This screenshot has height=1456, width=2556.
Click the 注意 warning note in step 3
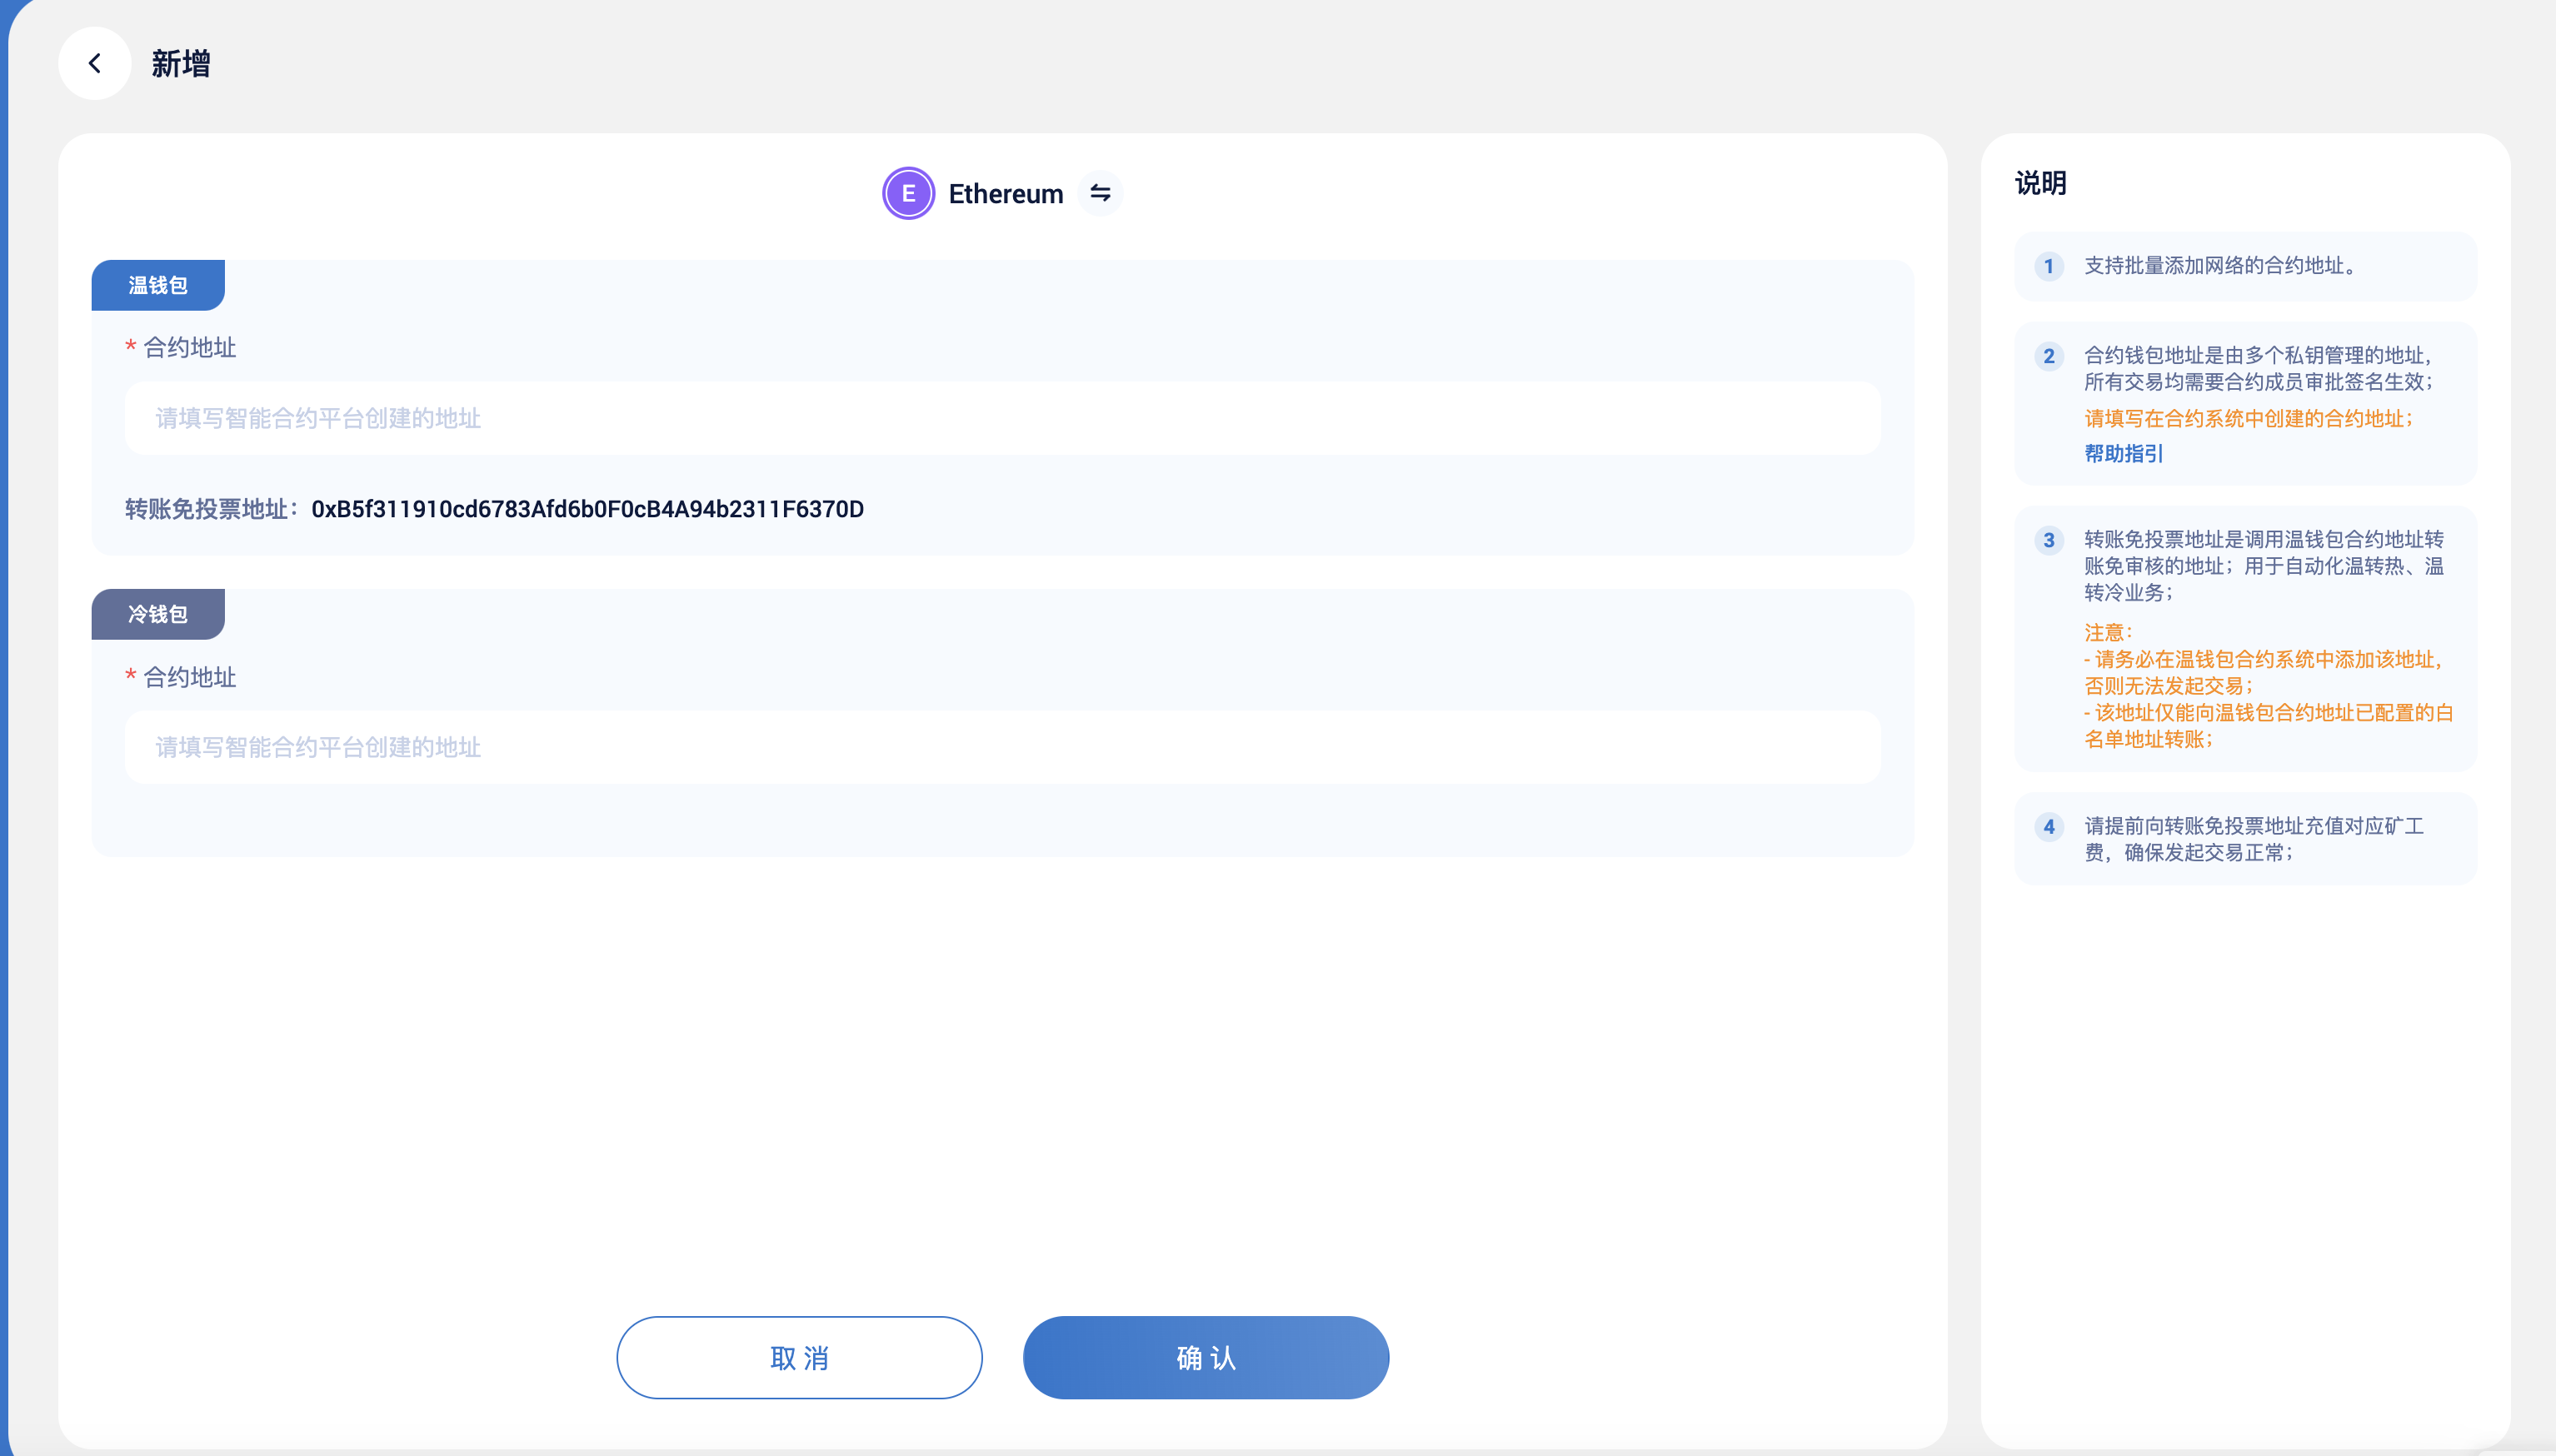pos(2106,631)
